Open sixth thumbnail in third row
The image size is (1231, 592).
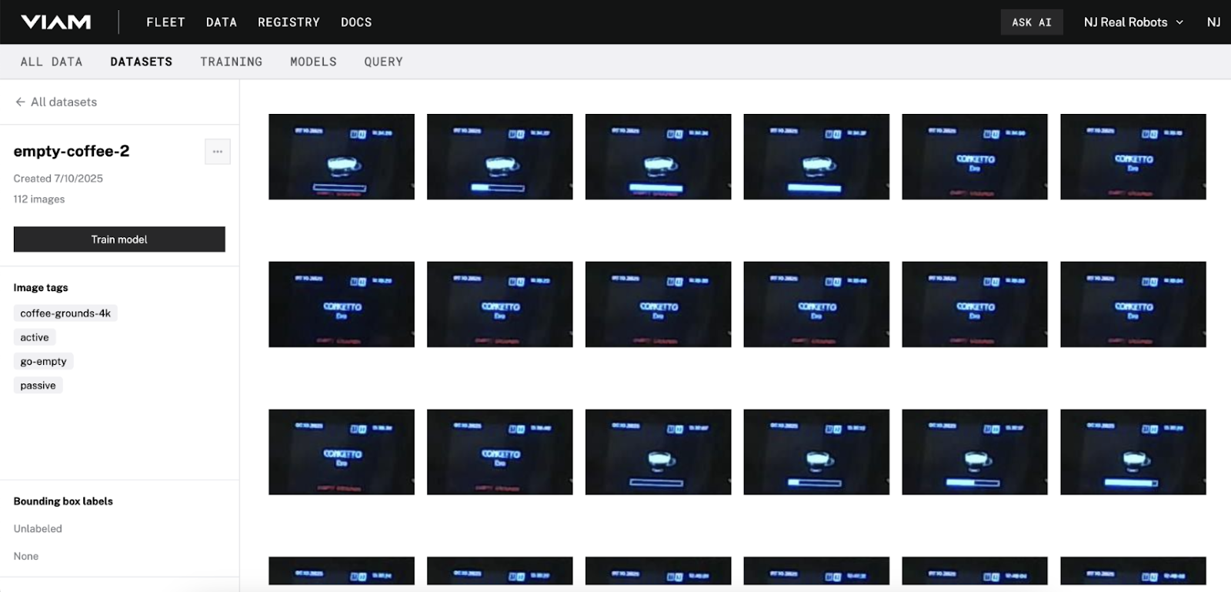click(x=1133, y=452)
